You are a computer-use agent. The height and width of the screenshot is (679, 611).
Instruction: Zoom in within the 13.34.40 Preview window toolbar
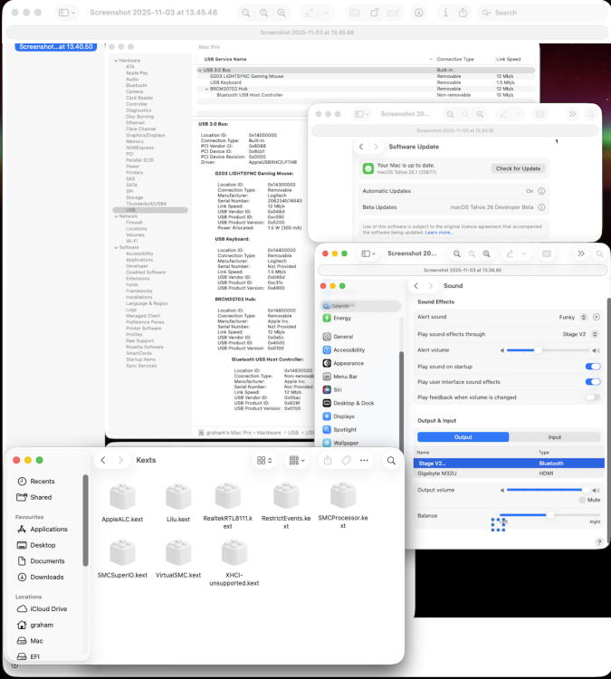(487, 253)
